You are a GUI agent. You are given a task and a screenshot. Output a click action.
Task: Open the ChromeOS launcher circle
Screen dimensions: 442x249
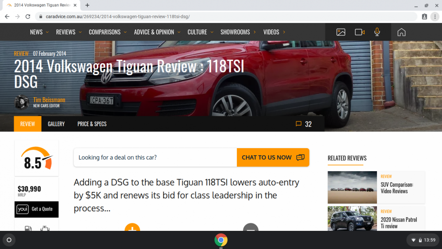coord(9,240)
